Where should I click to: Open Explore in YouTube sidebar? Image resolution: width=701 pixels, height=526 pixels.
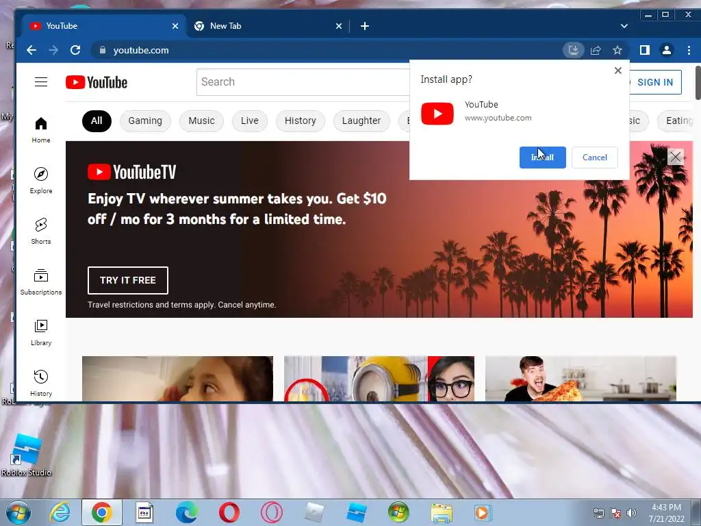pyautogui.click(x=41, y=180)
